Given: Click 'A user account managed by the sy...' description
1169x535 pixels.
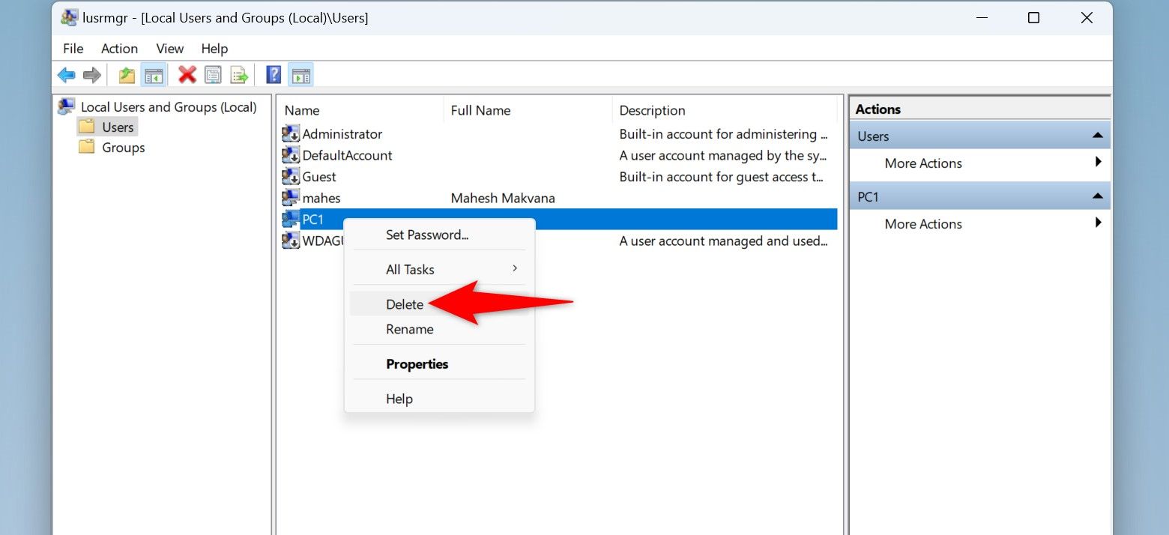Looking at the screenshot, I should pyautogui.click(x=723, y=156).
